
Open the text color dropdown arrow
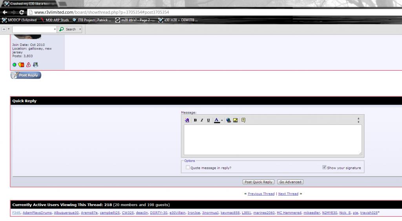click(x=222, y=121)
